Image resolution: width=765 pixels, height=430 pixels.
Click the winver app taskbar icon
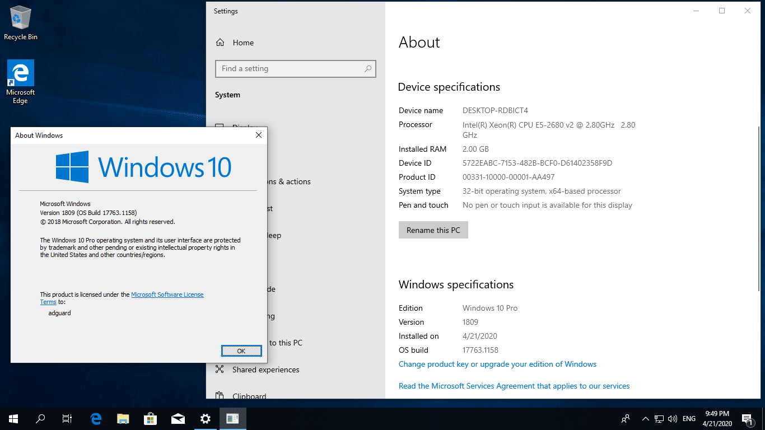[x=233, y=419]
